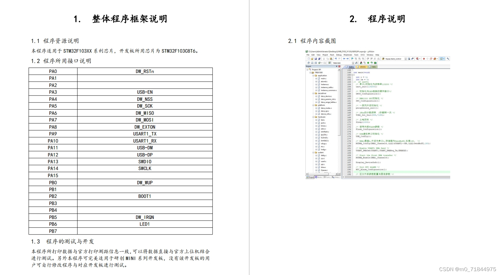Viewport: 501px width, 275px height.
Task: Click table cell SWCLK
Action: (145, 169)
